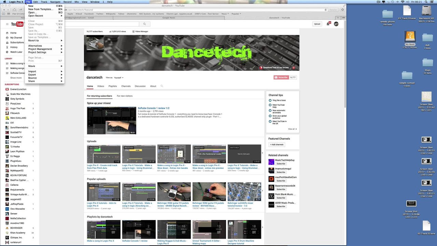This screenshot has height=246, width=437.
Task: Click red Subscribe button under banner
Action: click(x=281, y=78)
